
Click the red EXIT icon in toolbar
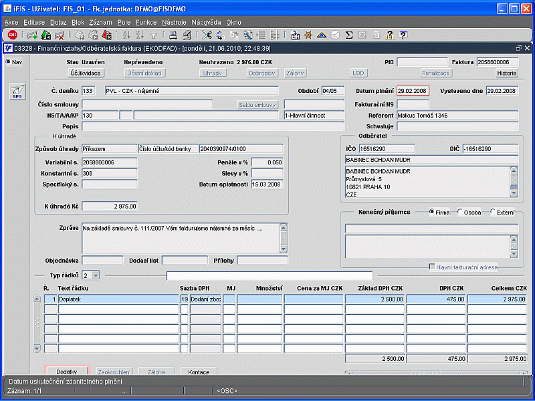point(13,35)
